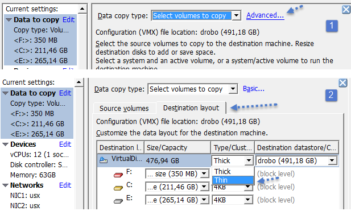Click the gray E: volume icon

[118, 201]
